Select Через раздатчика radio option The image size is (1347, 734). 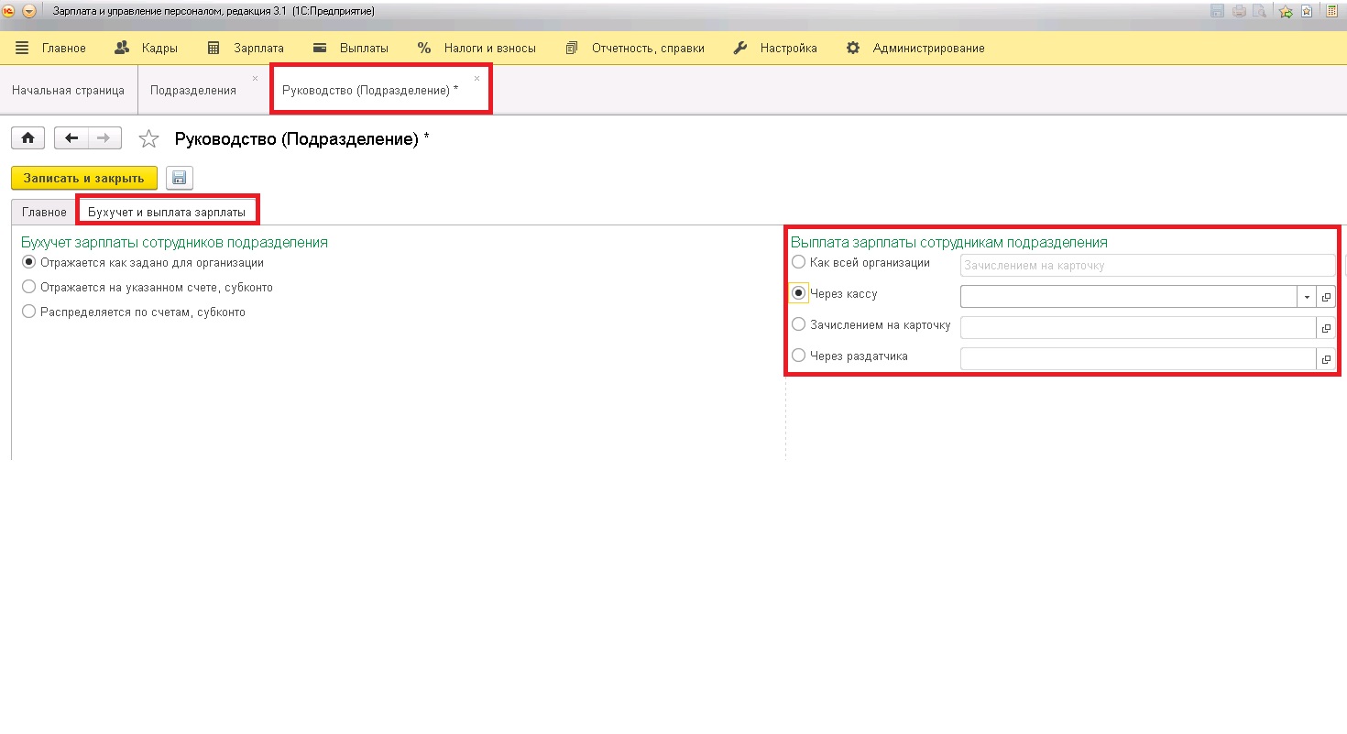pos(850,356)
